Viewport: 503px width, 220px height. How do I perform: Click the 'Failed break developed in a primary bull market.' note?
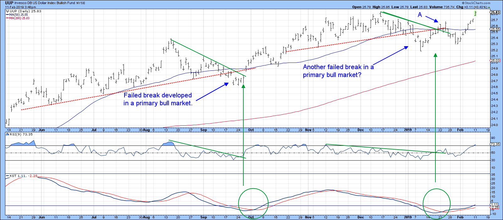[158, 99]
